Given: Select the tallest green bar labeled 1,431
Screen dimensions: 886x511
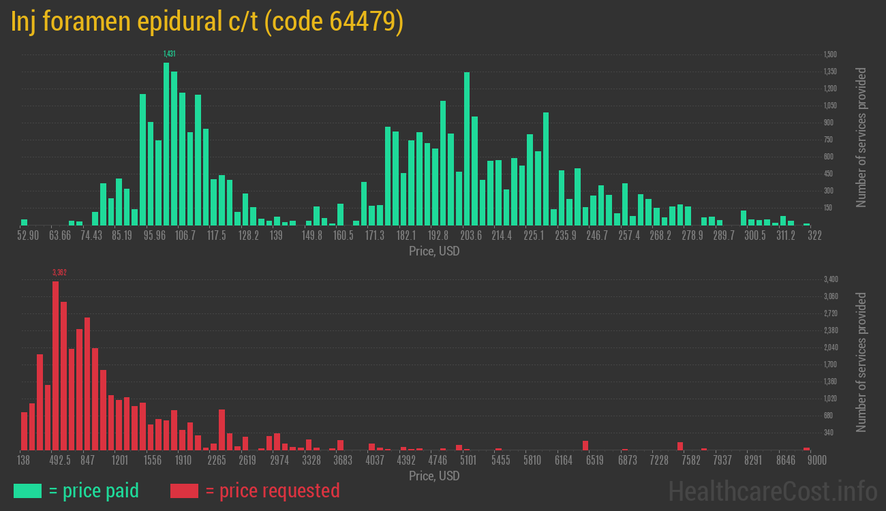Looking at the screenshot, I should click(x=166, y=144).
